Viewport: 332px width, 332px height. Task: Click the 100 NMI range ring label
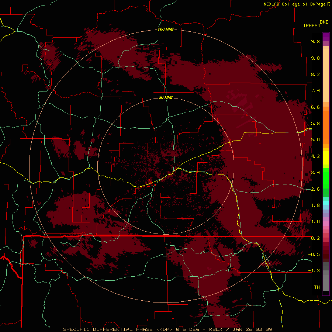pyautogui.click(x=166, y=29)
